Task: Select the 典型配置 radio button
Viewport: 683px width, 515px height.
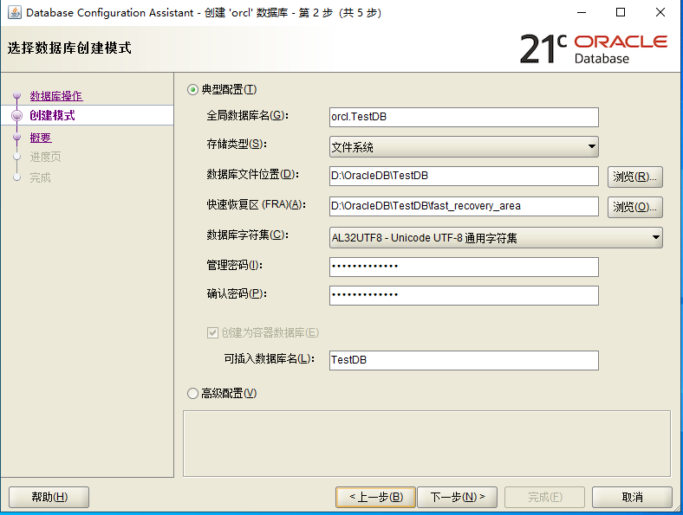Action: click(x=192, y=90)
